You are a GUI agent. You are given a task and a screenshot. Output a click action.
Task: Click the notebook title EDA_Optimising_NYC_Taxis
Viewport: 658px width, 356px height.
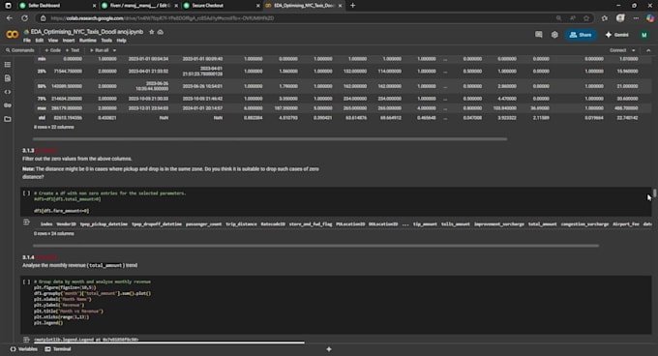click(x=87, y=32)
